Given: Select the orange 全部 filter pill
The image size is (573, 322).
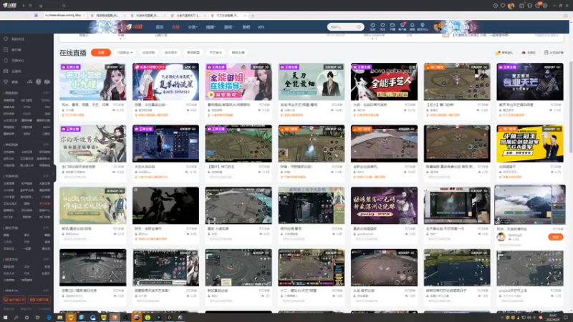Looking at the screenshot, I should 101,52.
